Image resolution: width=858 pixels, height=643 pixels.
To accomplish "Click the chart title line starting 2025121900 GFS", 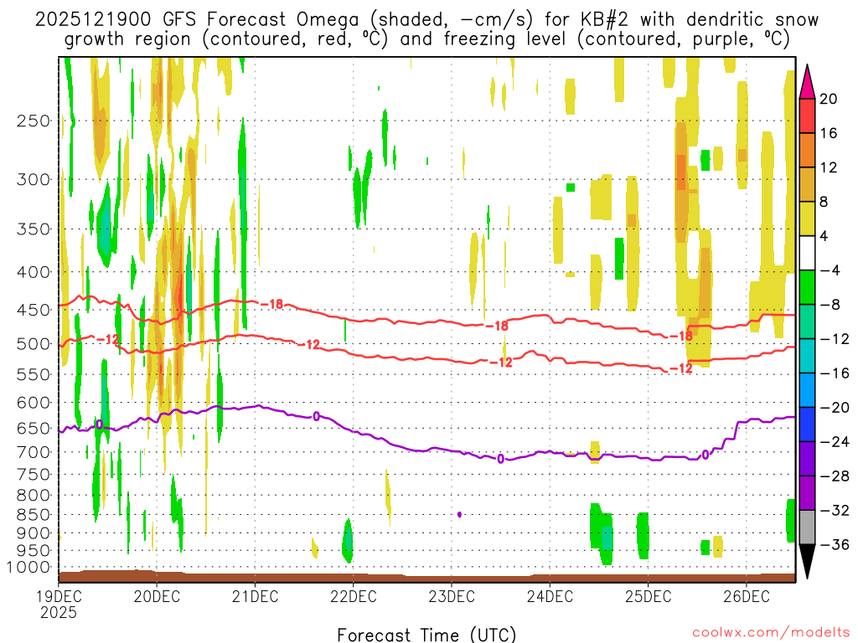I will (x=426, y=20).
